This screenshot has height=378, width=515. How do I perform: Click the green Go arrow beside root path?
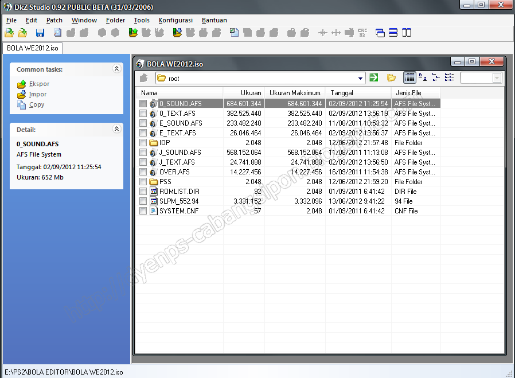(374, 77)
